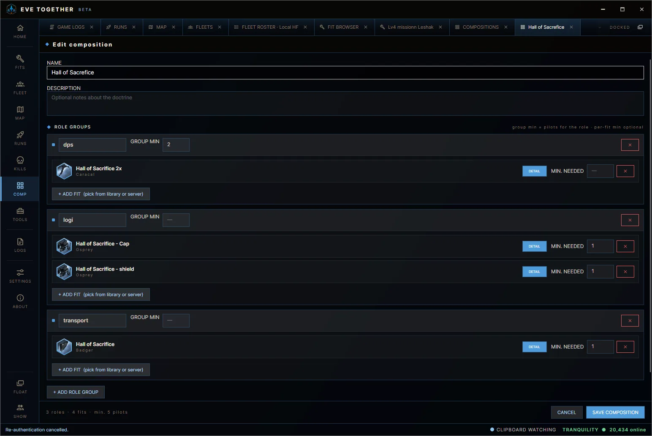This screenshot has height=436, width=652.
Task: Open the Settings sidebar page
Action: coord(20,276)
